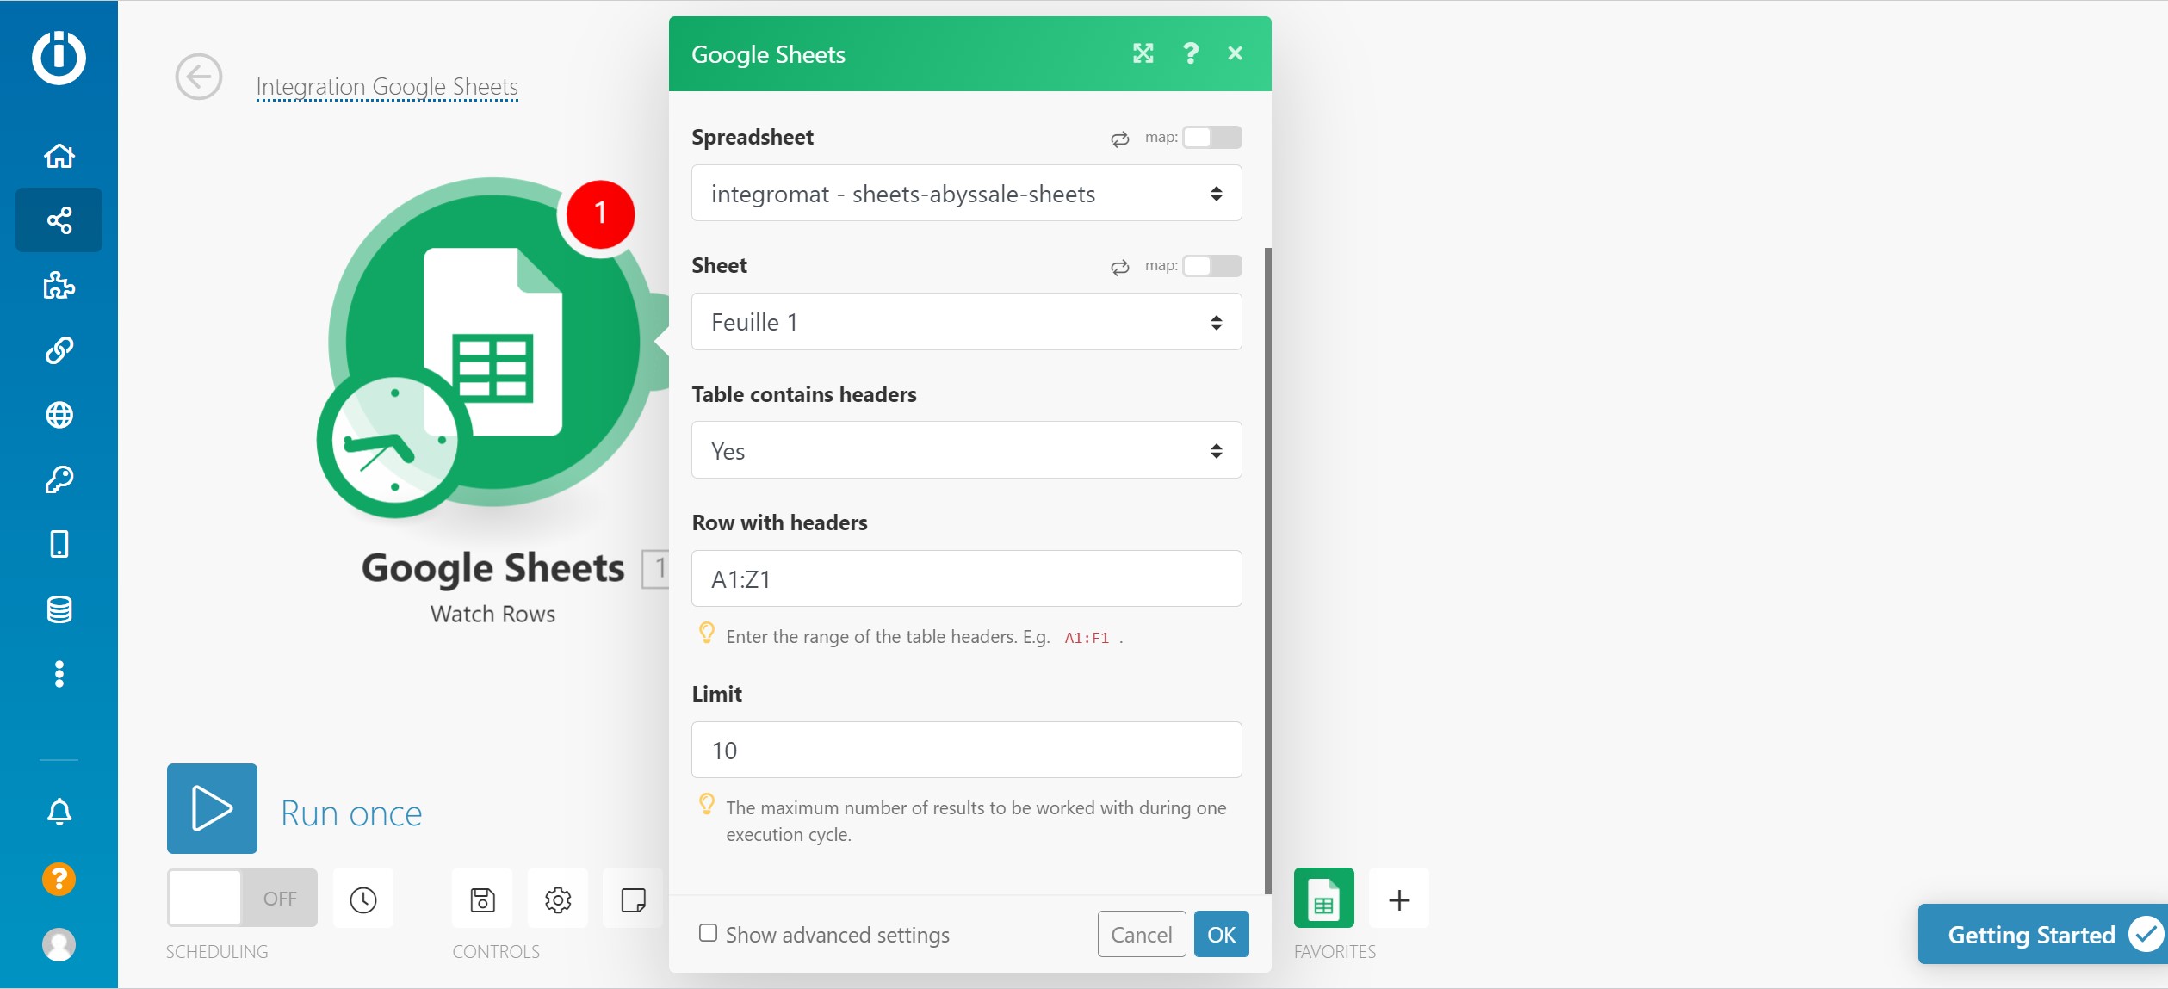Open Templates puzzle piece icon
2168x989 pixels.
coord(59,286)
